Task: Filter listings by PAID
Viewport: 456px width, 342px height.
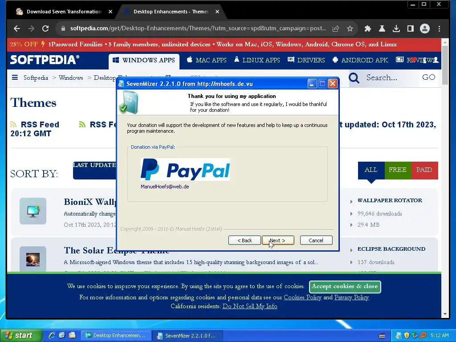Action: pos(424,170)
